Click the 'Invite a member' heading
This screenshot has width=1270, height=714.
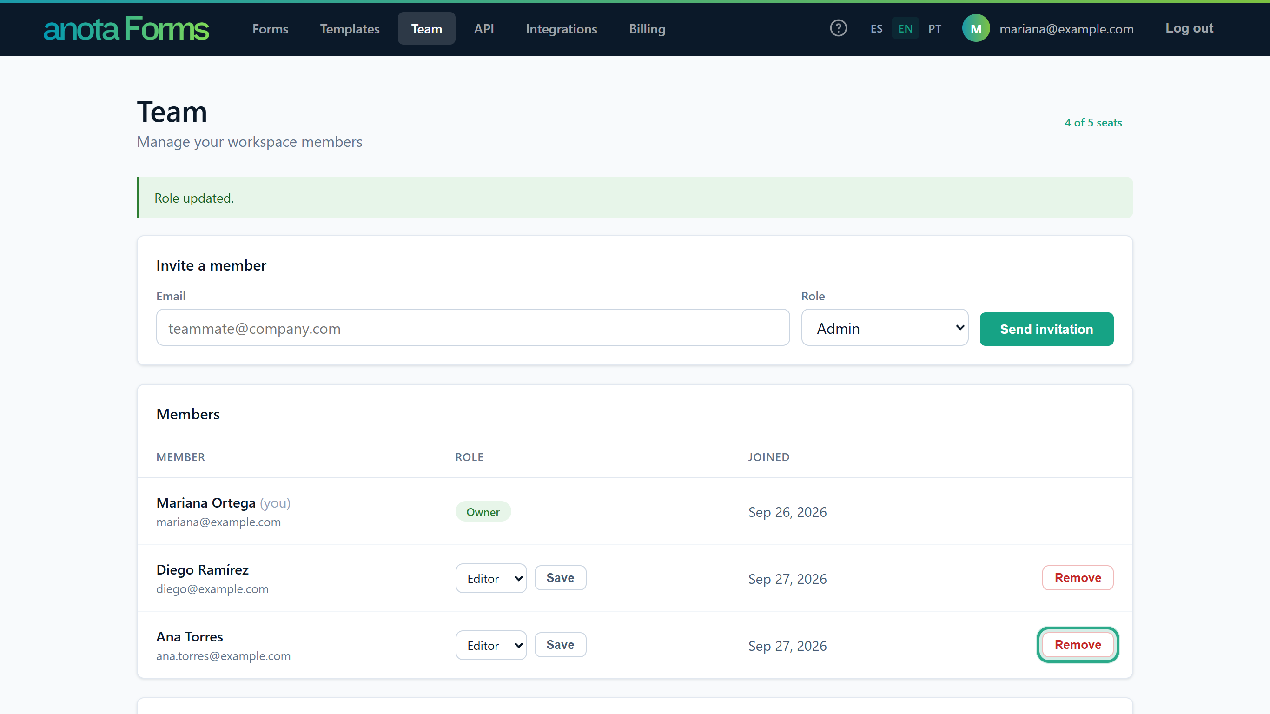tap(211, 265)
